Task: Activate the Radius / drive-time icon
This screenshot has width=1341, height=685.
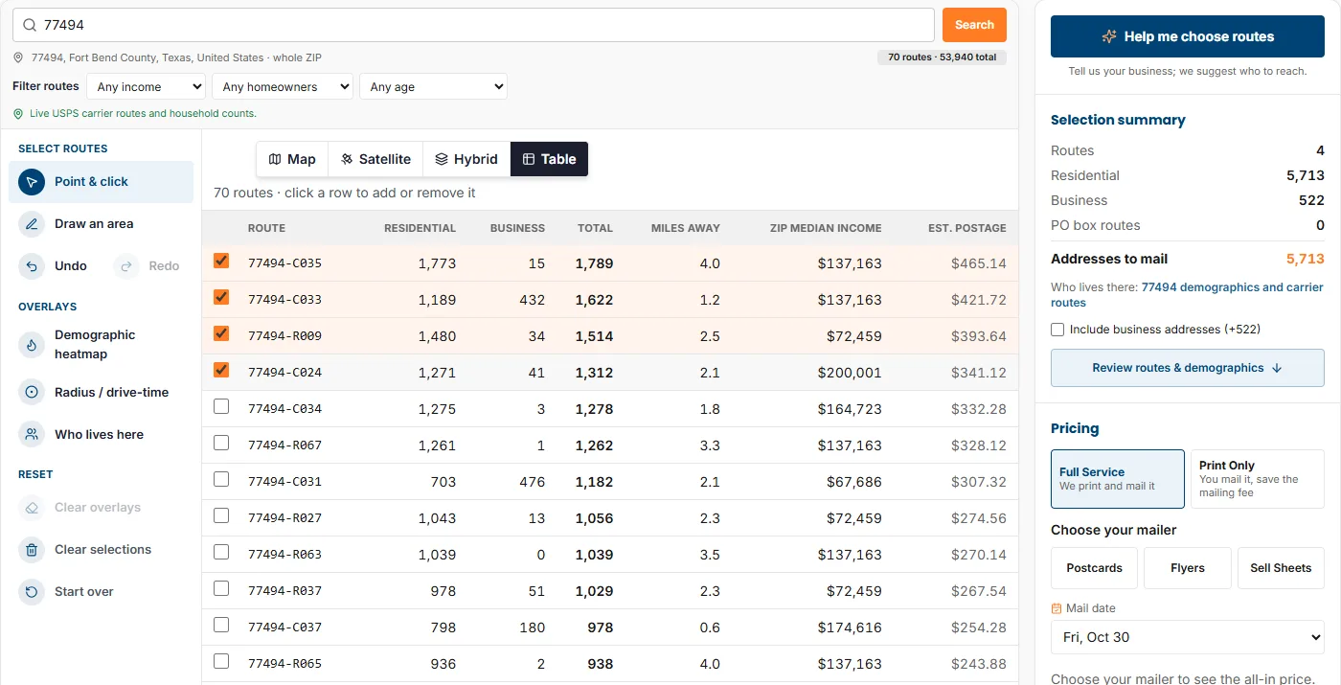Action: click(x=32, y=393)
